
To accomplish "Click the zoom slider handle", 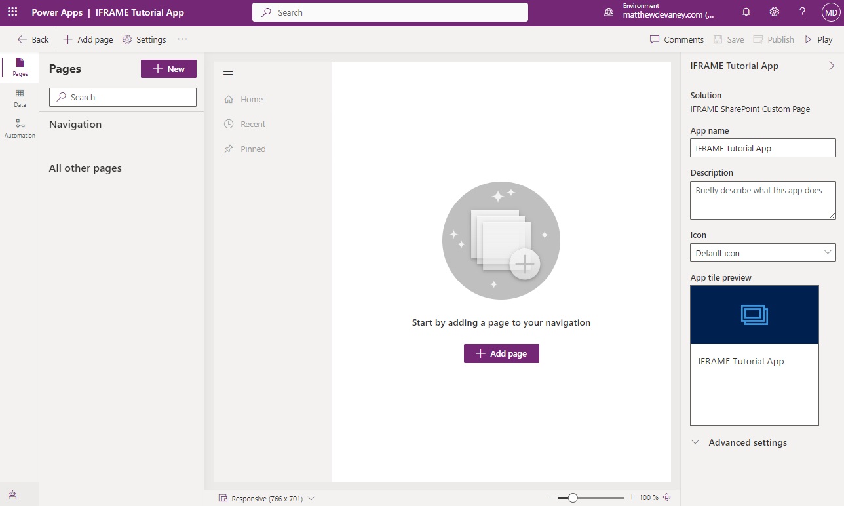I will coord(573,497).
